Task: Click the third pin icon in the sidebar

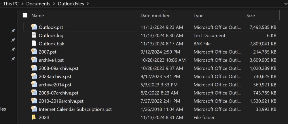Action: pyautogui.click(x=13, y=49)
